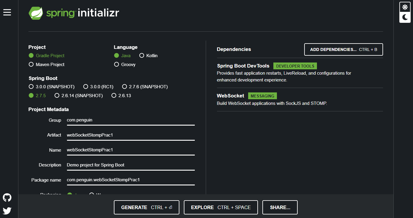This screenshot has width=413, height=218.
Task: Open the hamburger navigation menu
Action: pyautogui.click(x=7, y=12)
